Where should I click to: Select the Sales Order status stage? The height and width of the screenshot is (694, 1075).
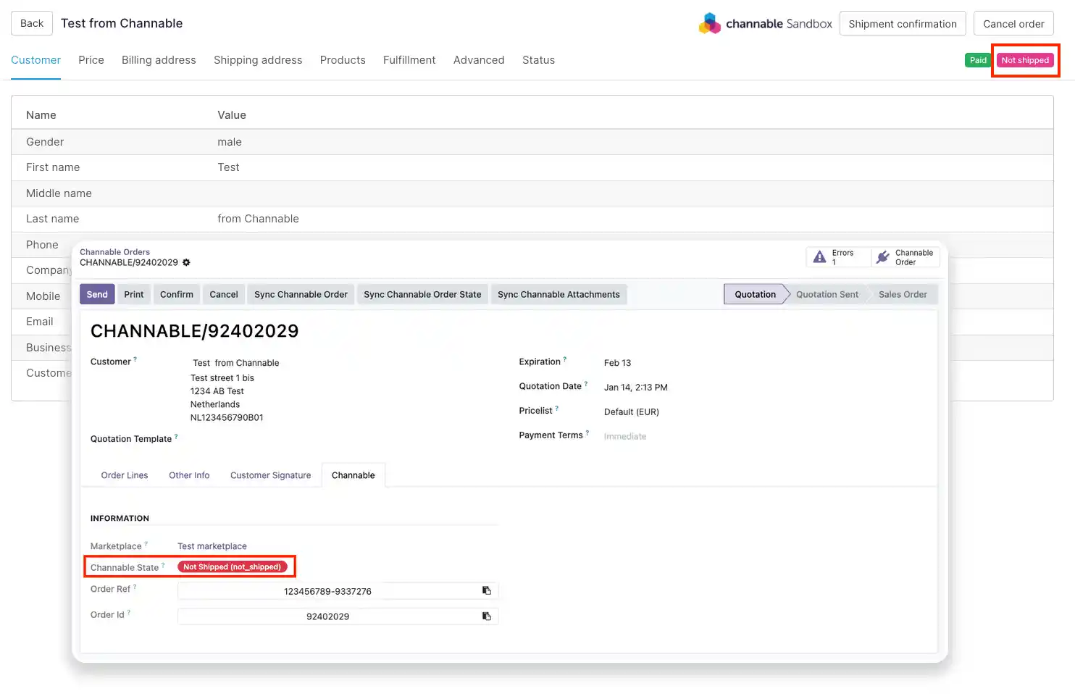point(902,294)
